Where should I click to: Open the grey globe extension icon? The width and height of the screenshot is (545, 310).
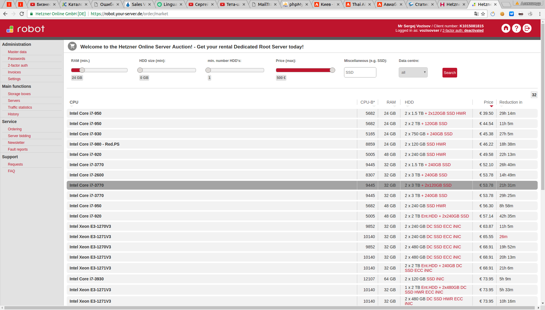(x=530, y=14)
